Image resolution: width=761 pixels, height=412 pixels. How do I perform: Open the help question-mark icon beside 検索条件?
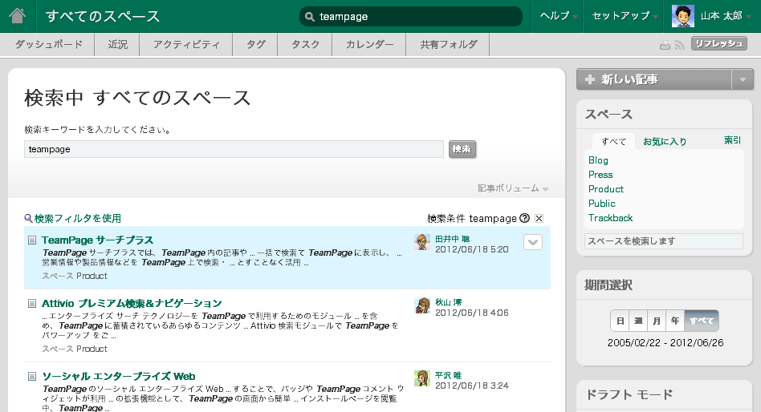coord(524,218)
